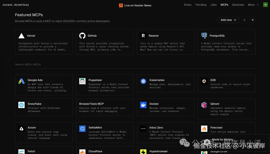Click the Hyperbrowser lightning logo icon
Screen dimensions: 270x154
click(x=143, y=152)
